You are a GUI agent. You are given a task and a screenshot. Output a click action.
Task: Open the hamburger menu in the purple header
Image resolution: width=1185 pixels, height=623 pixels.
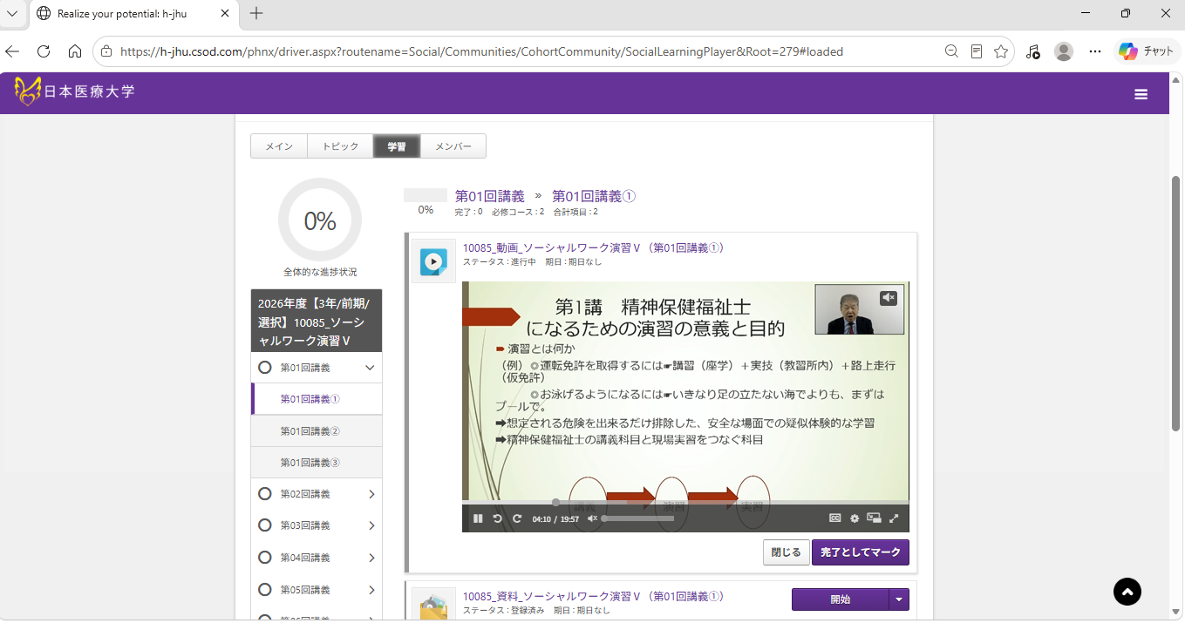(1141, 94)
